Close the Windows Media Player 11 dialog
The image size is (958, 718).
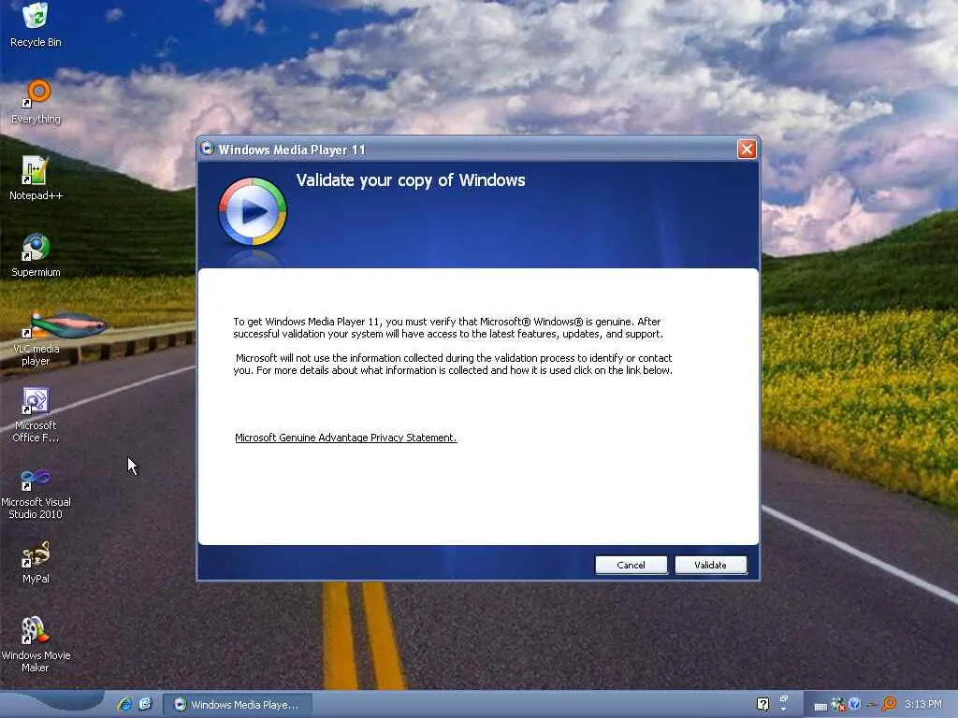point(747,150)
